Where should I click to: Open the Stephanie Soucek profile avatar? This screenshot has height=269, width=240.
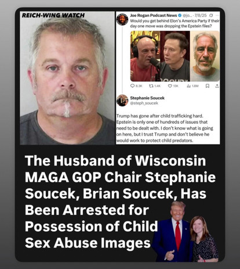122,101
